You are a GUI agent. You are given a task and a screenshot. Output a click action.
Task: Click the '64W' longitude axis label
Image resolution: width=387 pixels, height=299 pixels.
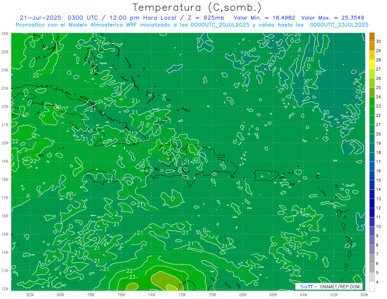tap(303, 294)
